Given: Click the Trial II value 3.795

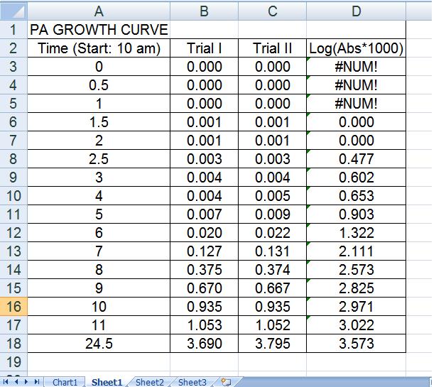Looking at the screenshot, I should tap(273, 343).
